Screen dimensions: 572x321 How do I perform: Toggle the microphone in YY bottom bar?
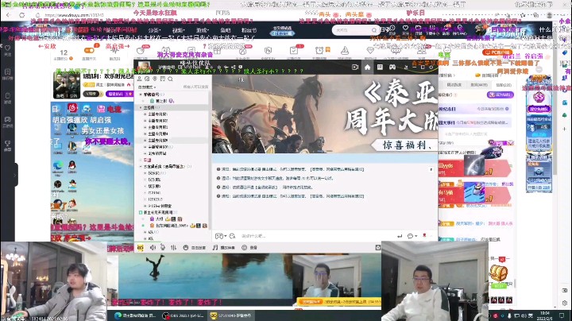tap(163, 247)
